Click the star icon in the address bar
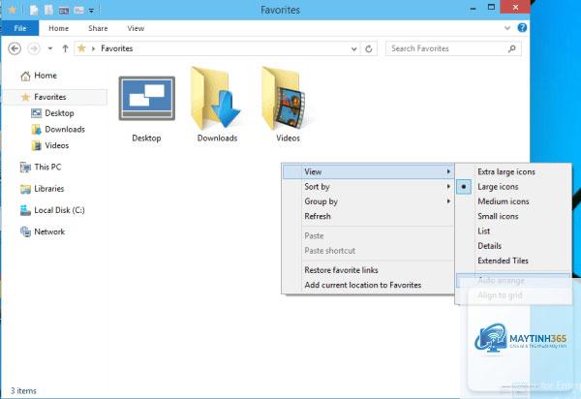This screenshot has width=581, height=399. 81,48
